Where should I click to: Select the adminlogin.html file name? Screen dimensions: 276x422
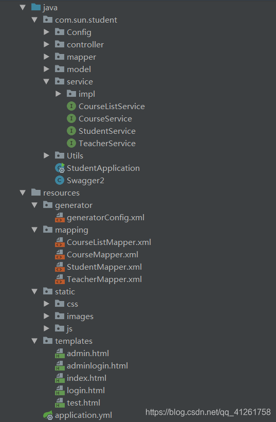(97, 366)
